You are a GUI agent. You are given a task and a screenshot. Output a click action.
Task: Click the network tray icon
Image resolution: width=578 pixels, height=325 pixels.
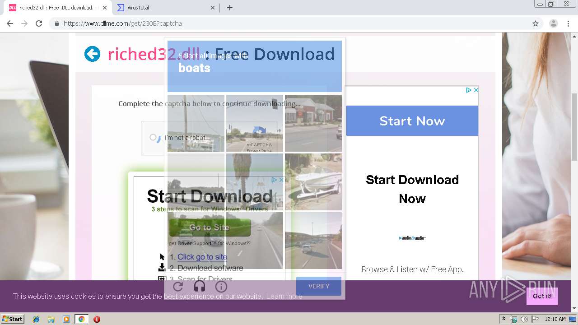pos(513,319)
